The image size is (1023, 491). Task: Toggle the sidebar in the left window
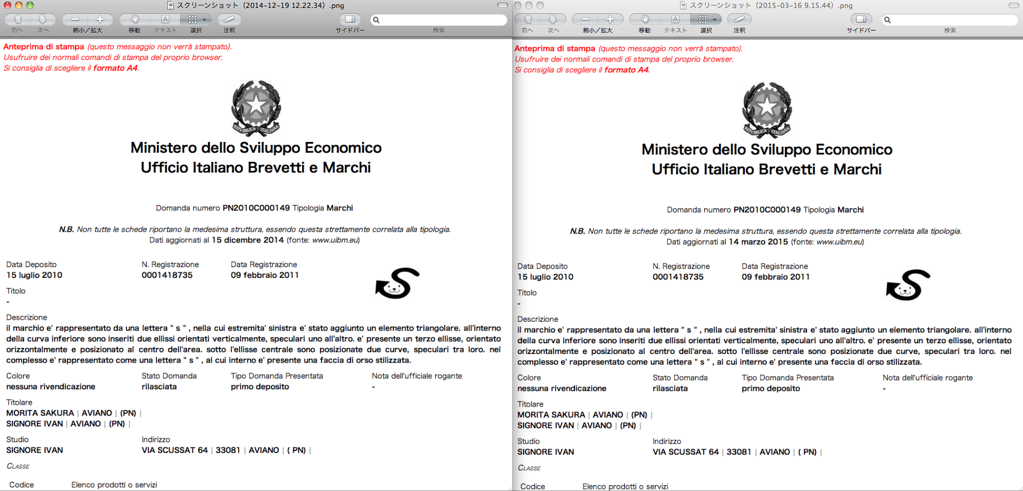[x=350, y=19]
